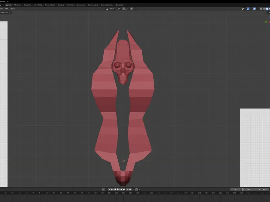Image resolution: width=270 pixels, height=202 pixels.
Task: Open the Texture Paint workspace
Action: pos(50,5)
